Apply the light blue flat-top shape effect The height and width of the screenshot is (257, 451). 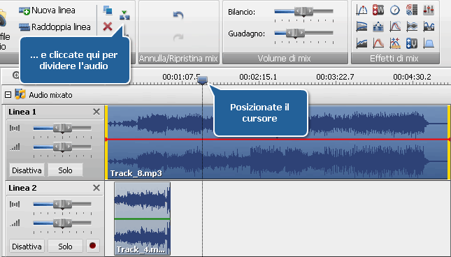coord(429,43)
